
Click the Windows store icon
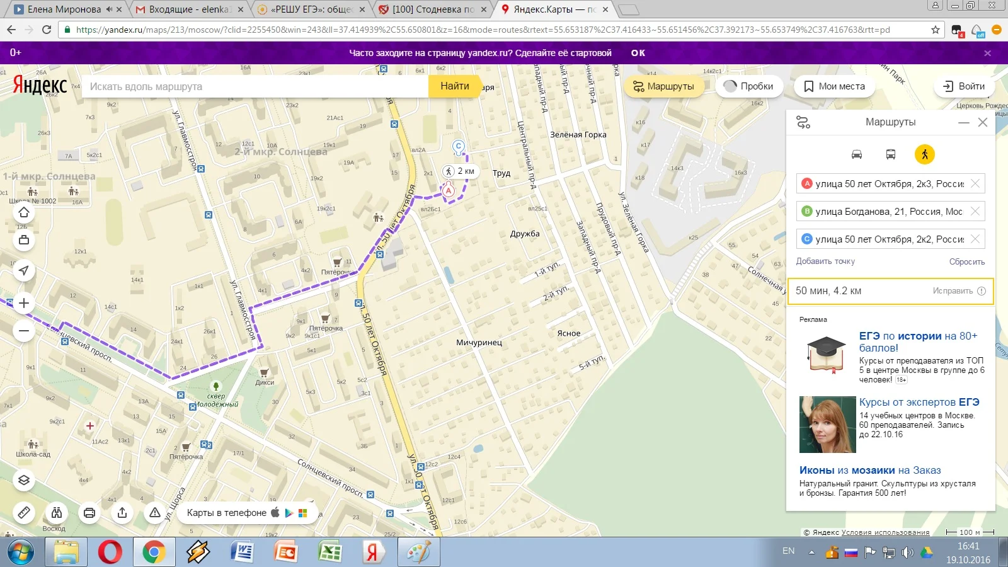pos(303,513)
